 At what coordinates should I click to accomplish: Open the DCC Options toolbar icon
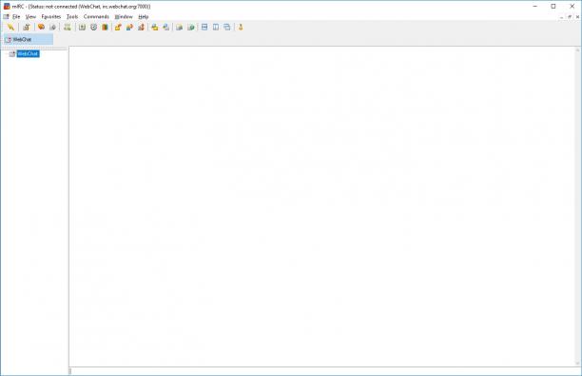pos(141,27)
